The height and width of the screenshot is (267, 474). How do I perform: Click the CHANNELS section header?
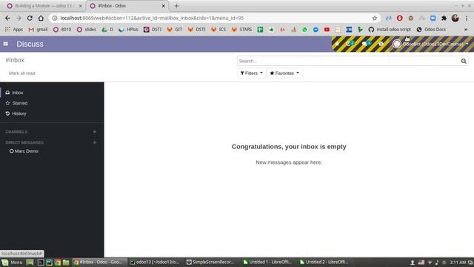pos(16,132)
